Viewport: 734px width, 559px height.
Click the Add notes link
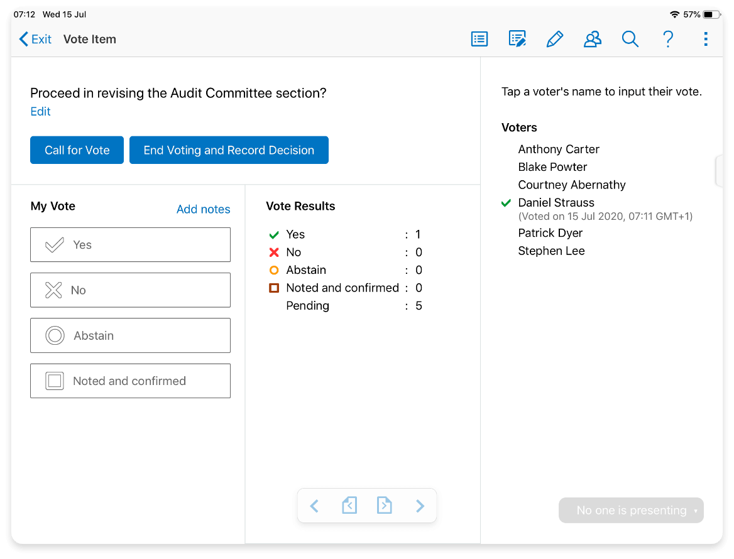tap(203, 209)
